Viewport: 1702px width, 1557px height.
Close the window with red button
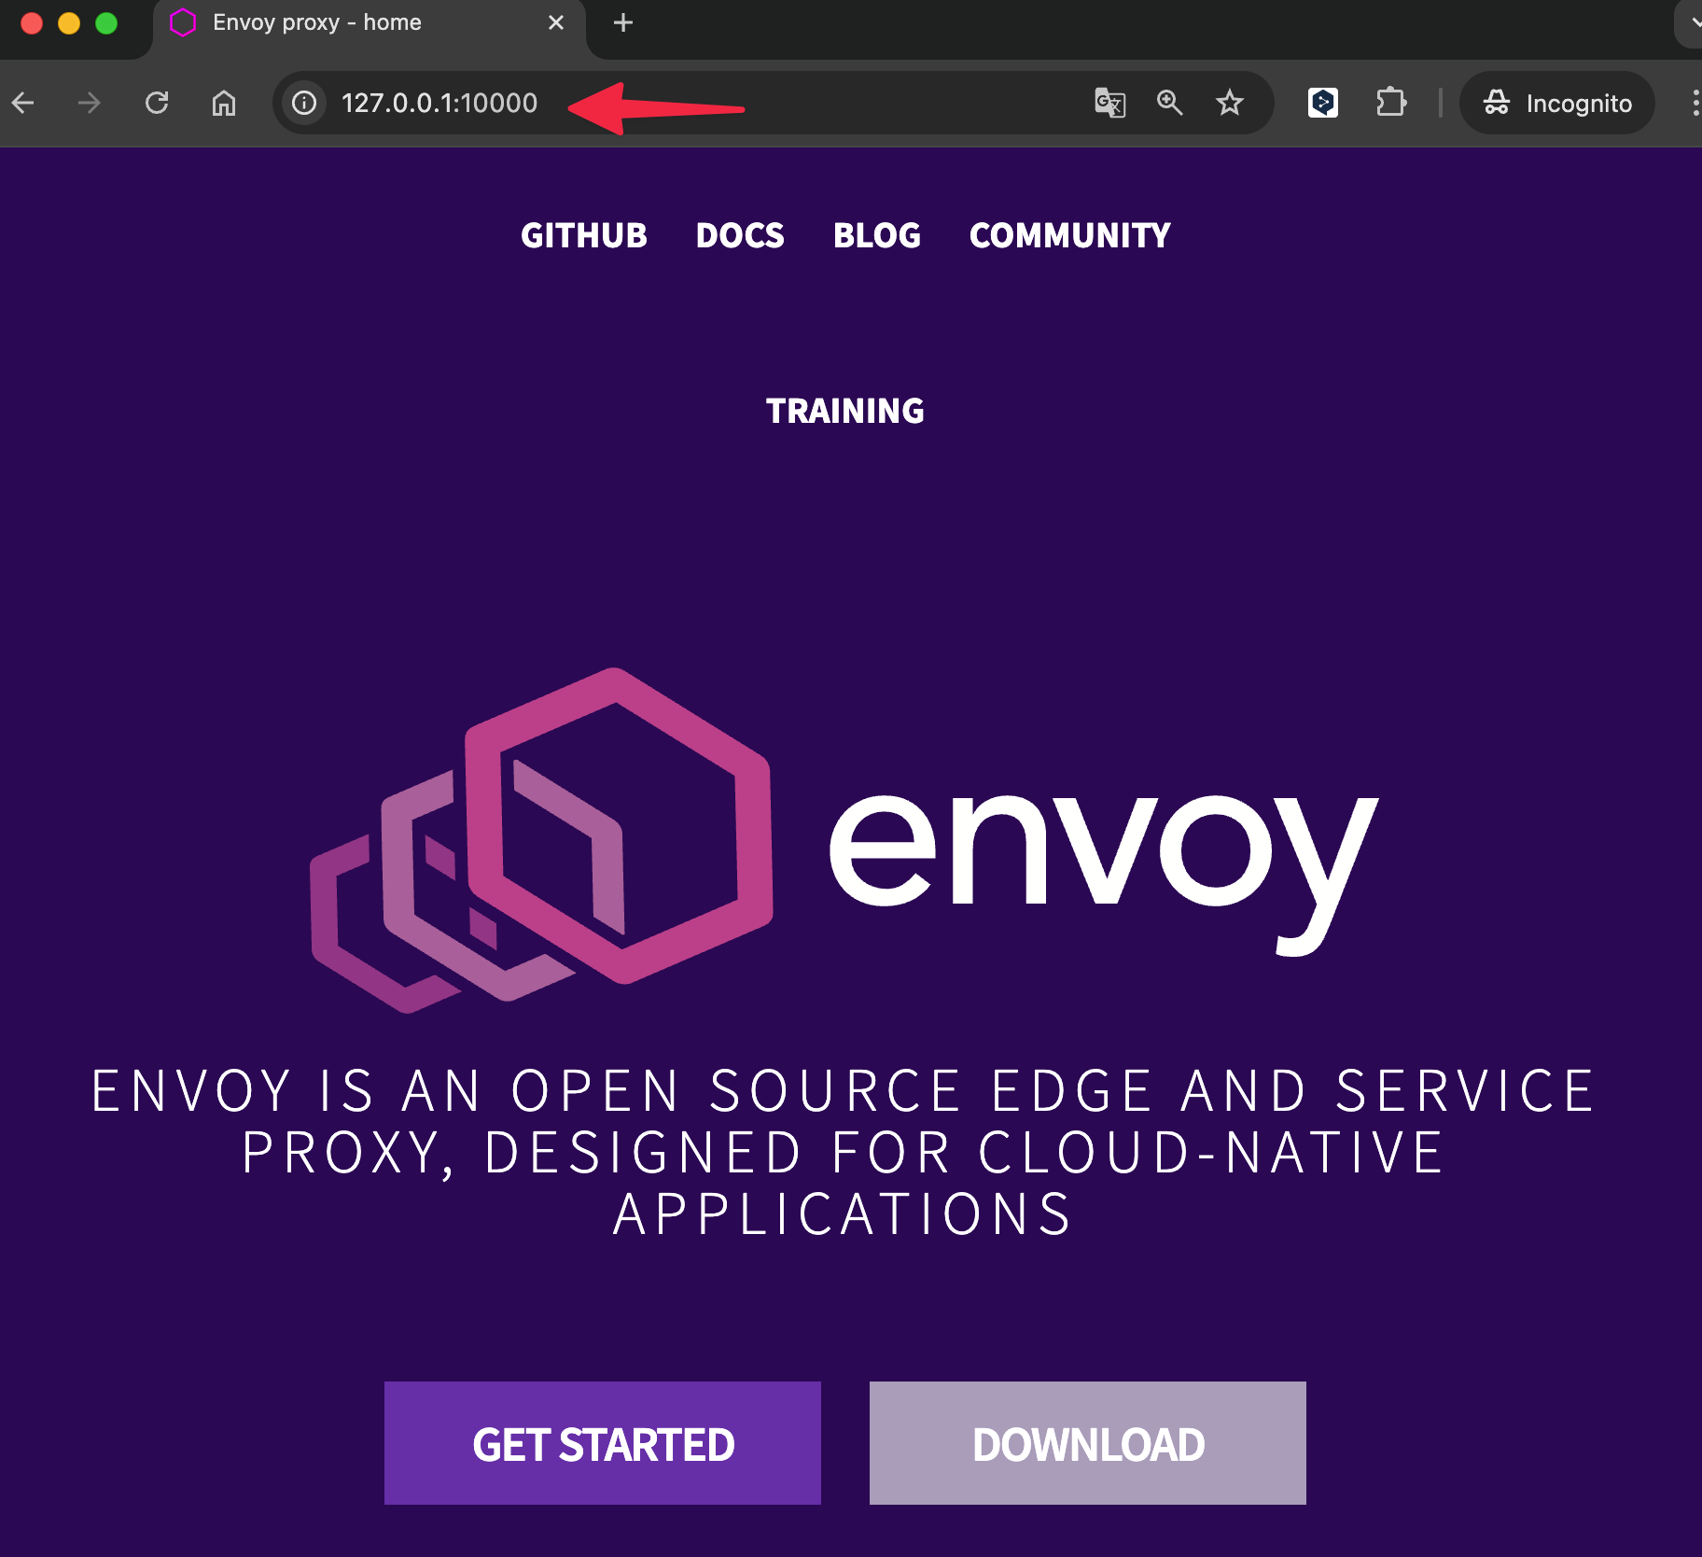coord(32,23)
